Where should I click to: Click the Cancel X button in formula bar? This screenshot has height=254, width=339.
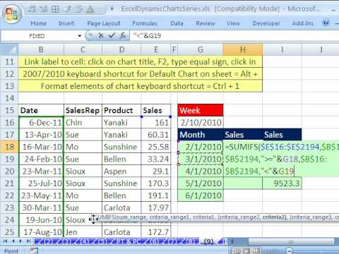point(101,36)
